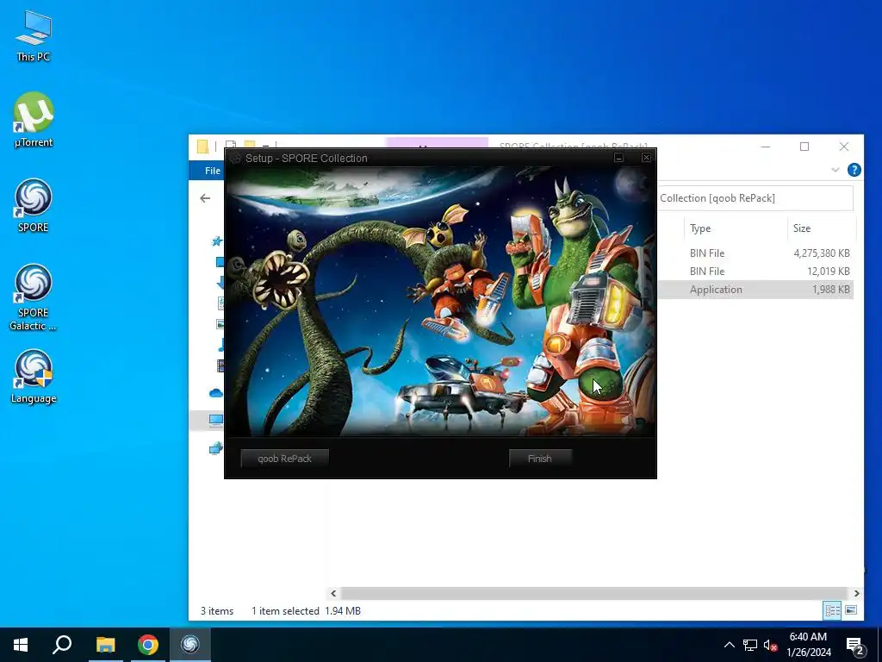Image resolution: width=882 pixels, height=662 pixels.
Task: Select the Language desktop shortcut
Action: tap(34, 378)
